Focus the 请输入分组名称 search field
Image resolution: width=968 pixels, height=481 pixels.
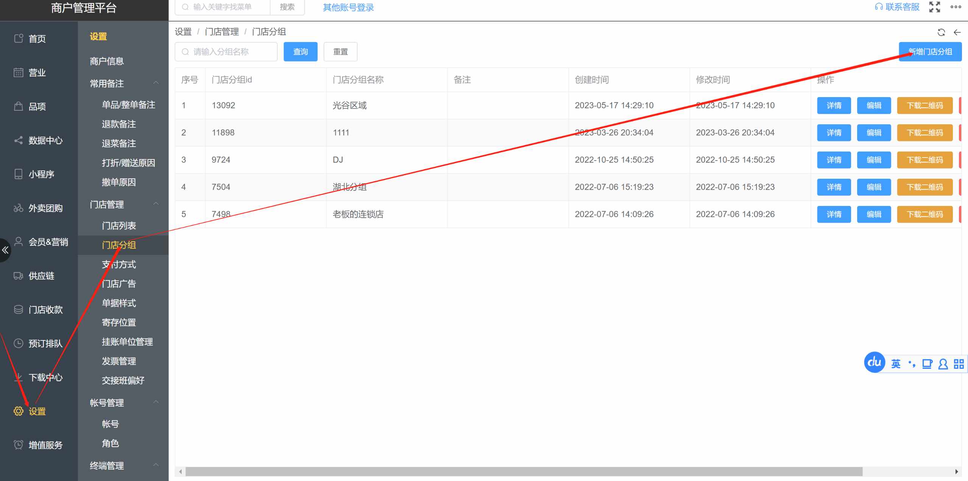pyautogui.click(x=226, y=52)
